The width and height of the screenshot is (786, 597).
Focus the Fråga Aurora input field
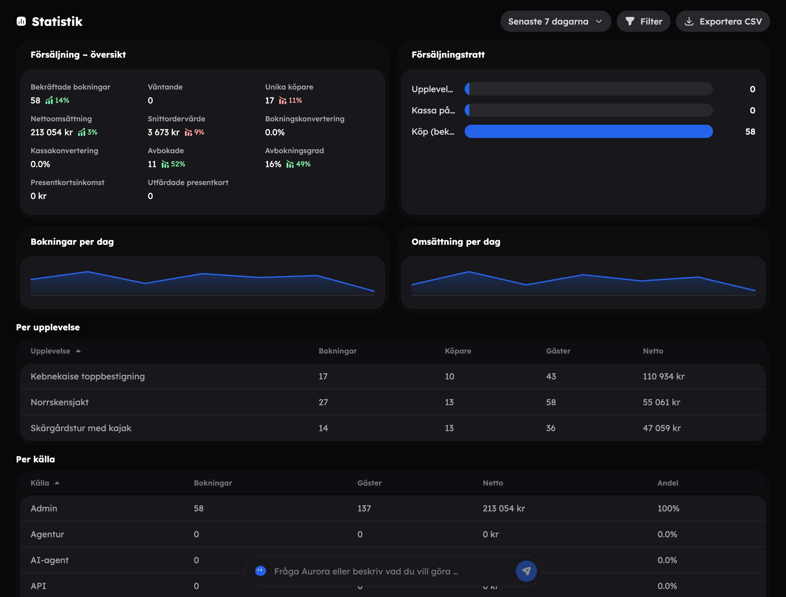(391, 571)
